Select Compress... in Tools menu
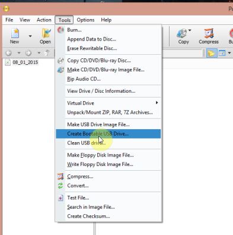The image size is (233, 235). [x=108, y=177]
